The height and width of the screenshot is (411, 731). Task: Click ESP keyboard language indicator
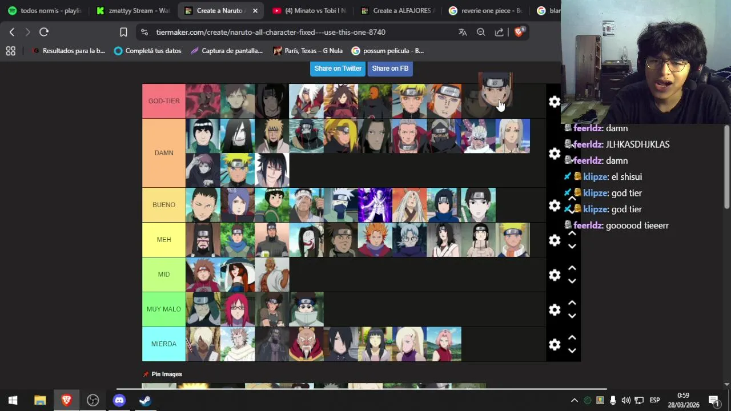(654, 400)
